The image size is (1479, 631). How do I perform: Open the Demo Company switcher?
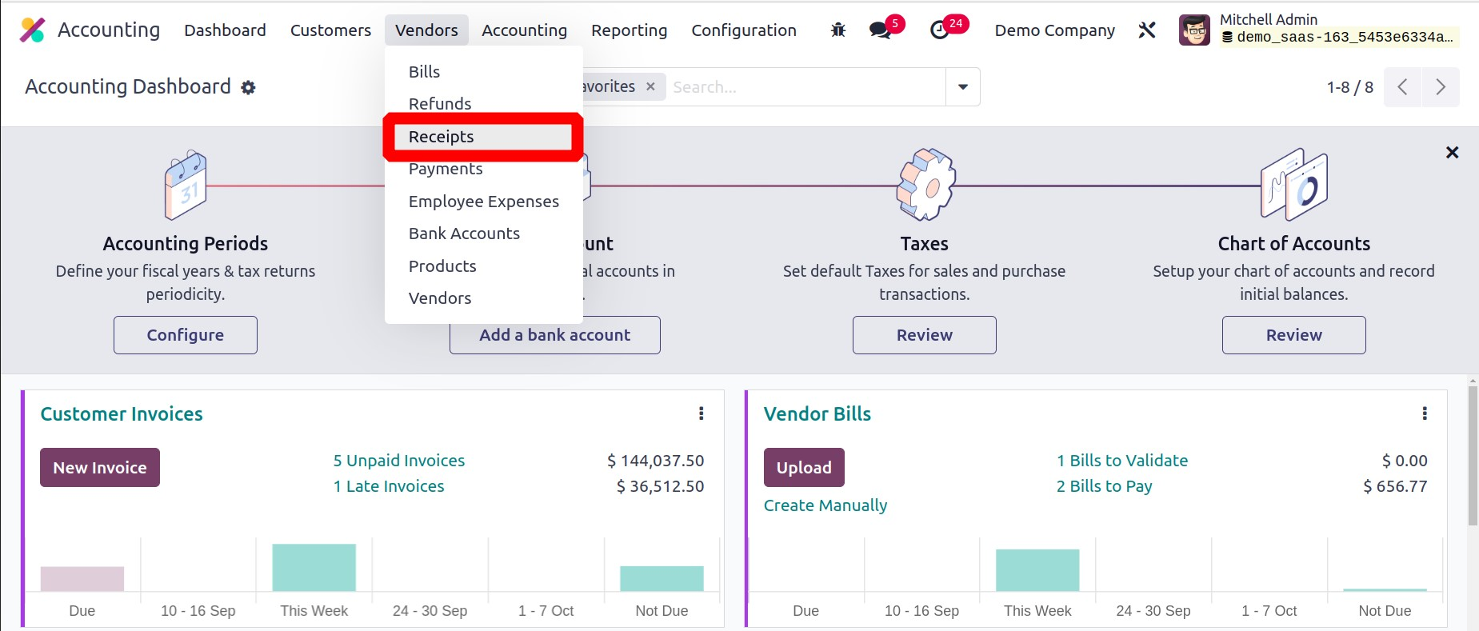tap(1054, 30)
